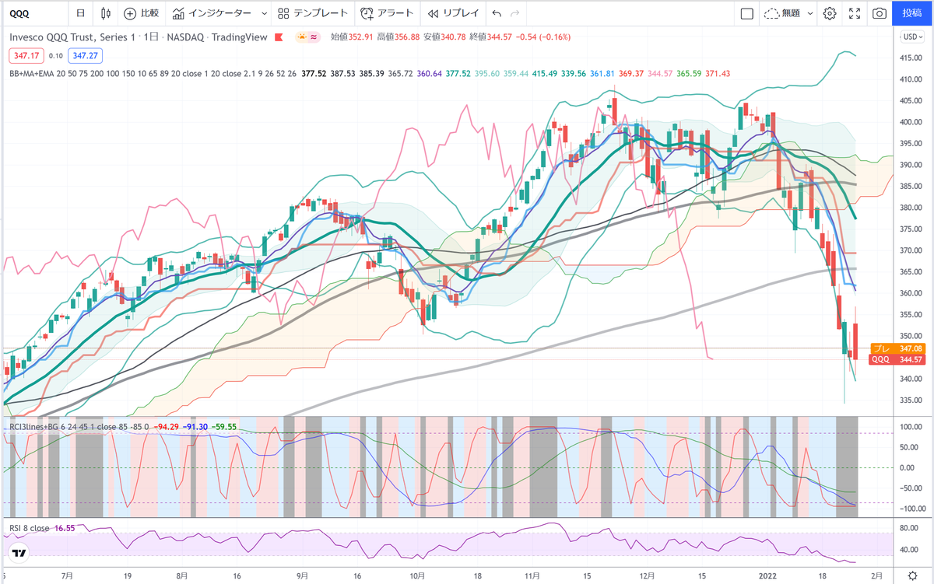Click −50.00 on the RCI axis
The image size is (934, 584).
click(x=910, y=488)
